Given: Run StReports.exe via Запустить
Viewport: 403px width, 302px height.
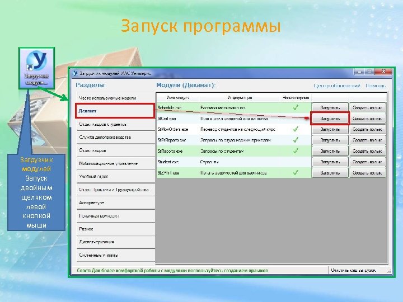Looking at the screenshot, I should (x=330, y=151).
